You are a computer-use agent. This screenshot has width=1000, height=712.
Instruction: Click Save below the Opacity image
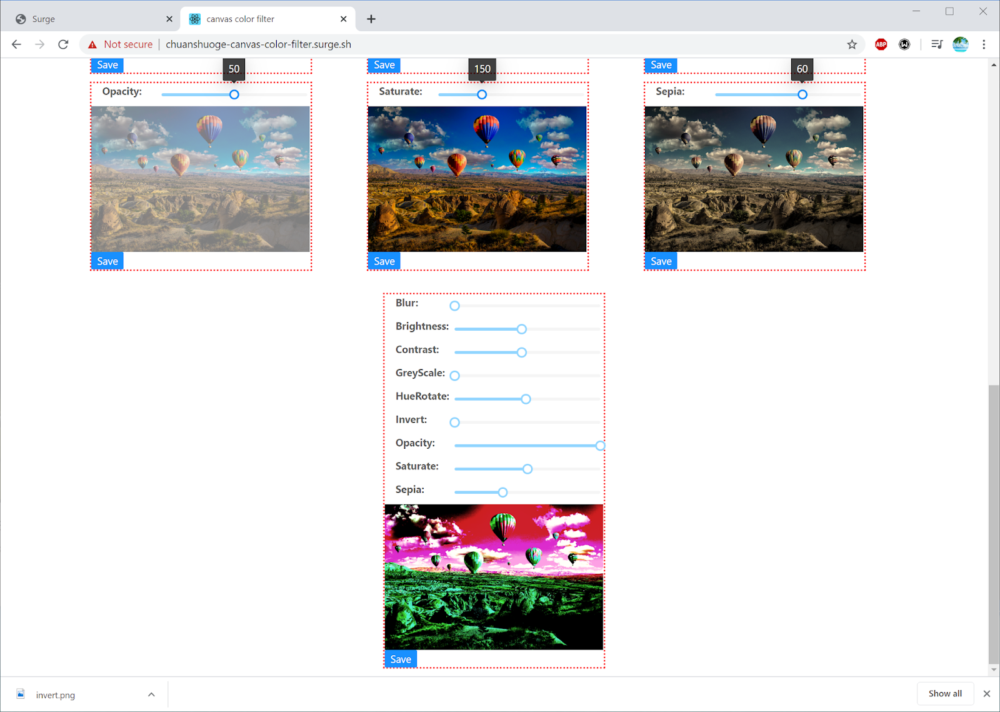[x=107, y=261]
